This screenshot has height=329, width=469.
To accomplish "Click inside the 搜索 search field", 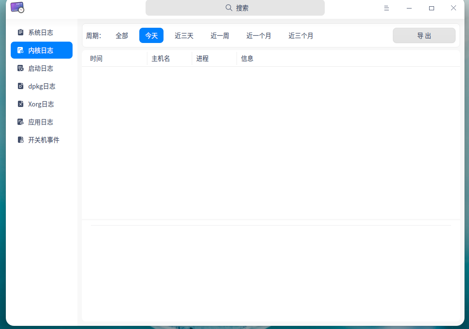I will [x=235, y=8].
